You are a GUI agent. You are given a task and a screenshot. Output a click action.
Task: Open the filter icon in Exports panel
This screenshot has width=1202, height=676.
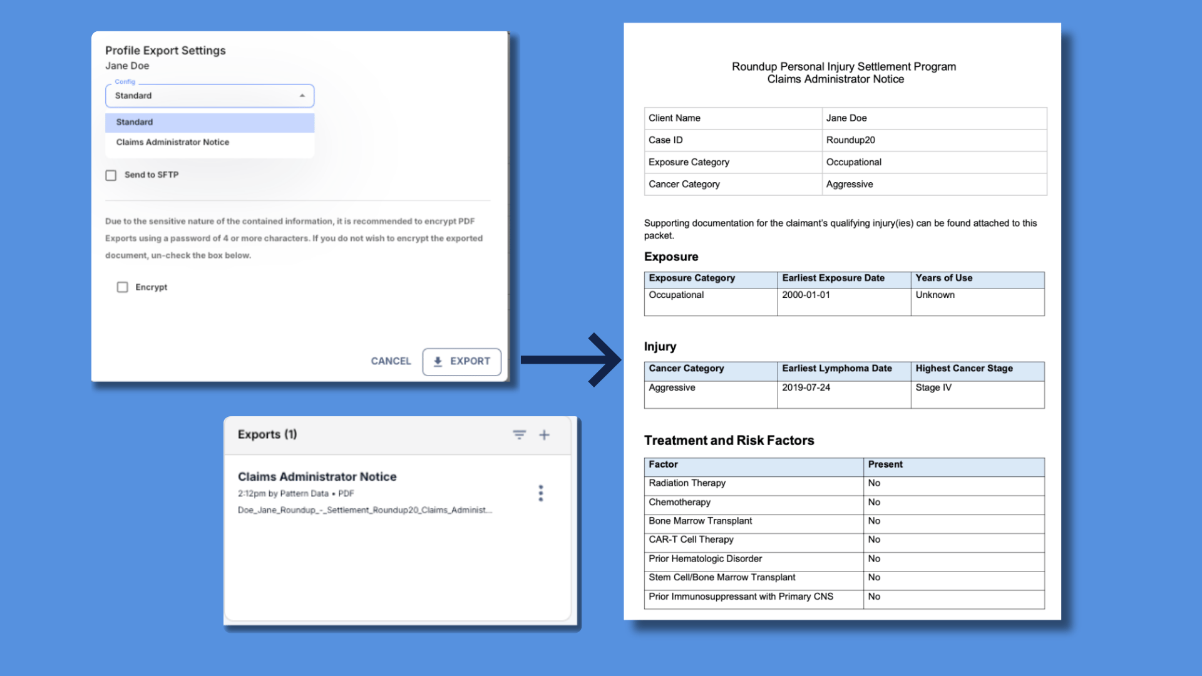coord(519,434)
